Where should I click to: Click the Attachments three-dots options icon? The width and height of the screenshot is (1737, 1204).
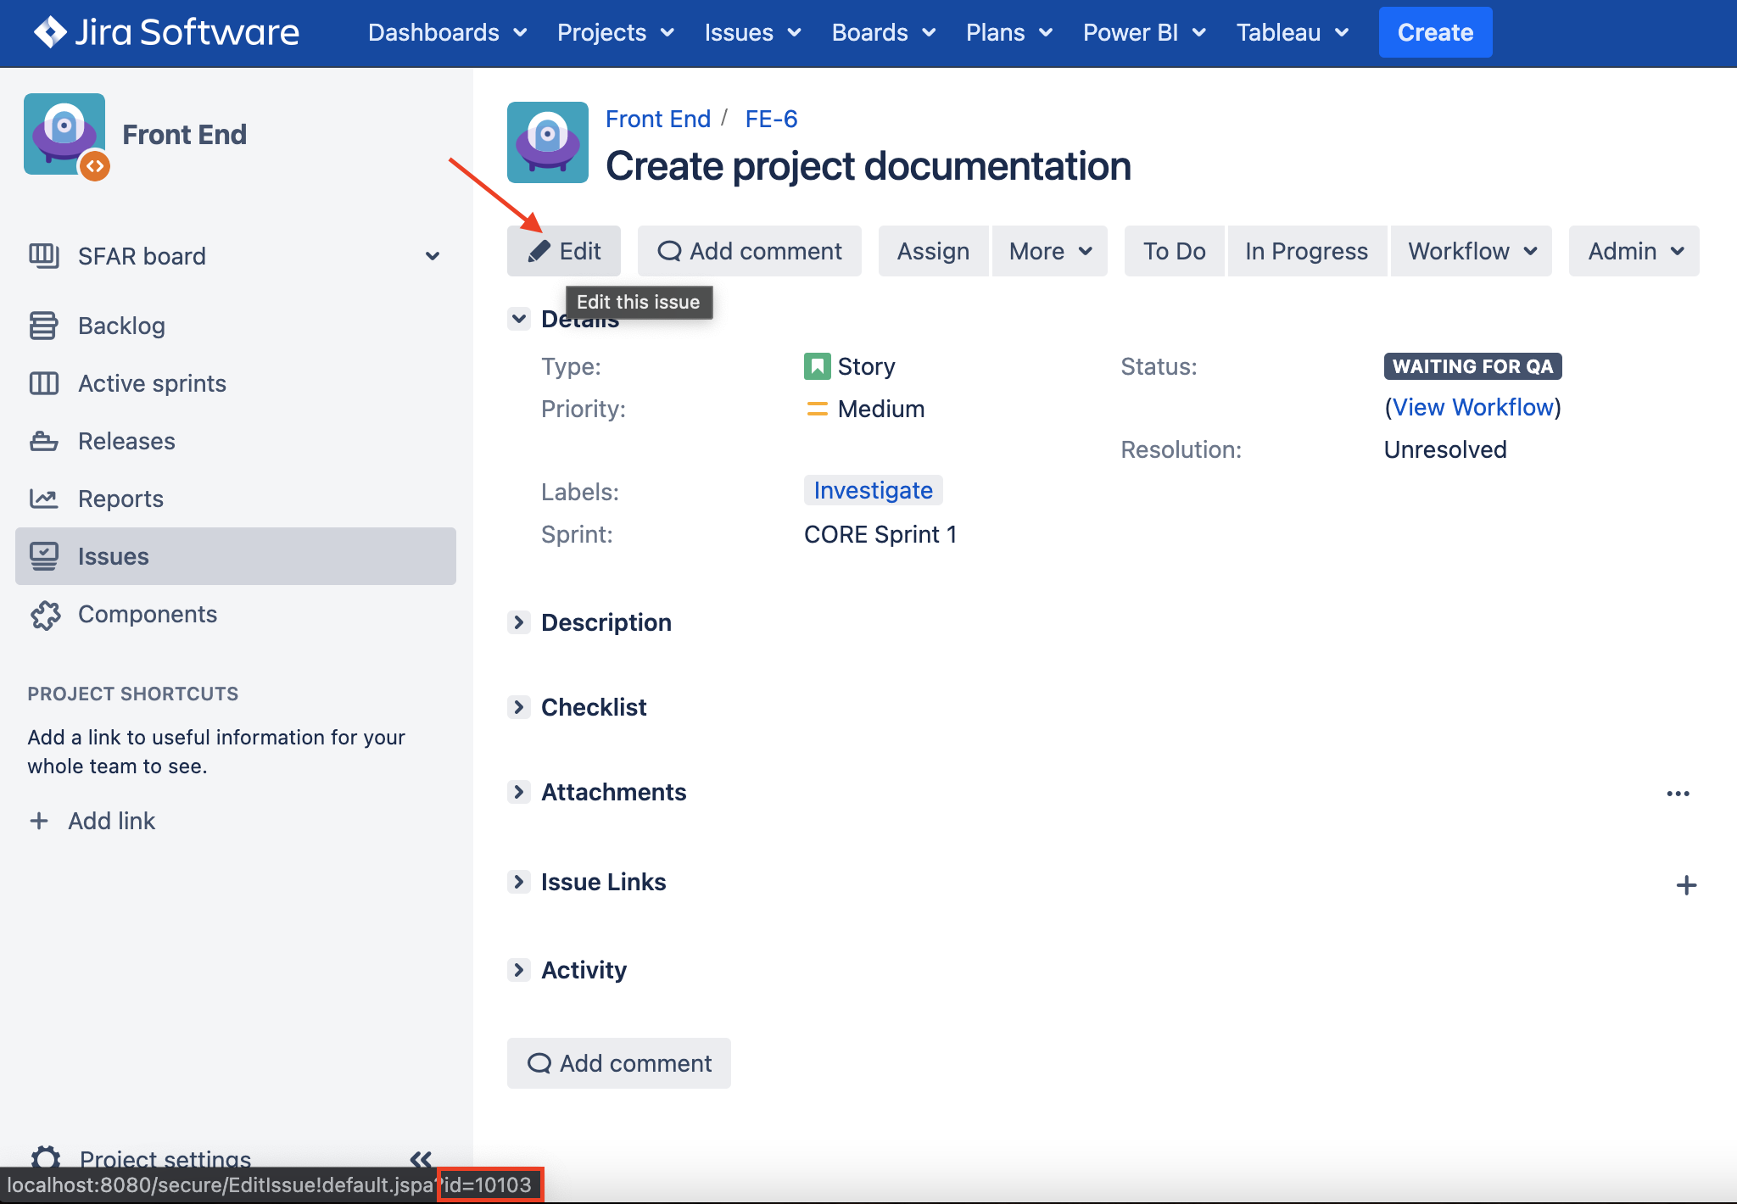point(1678,794)
